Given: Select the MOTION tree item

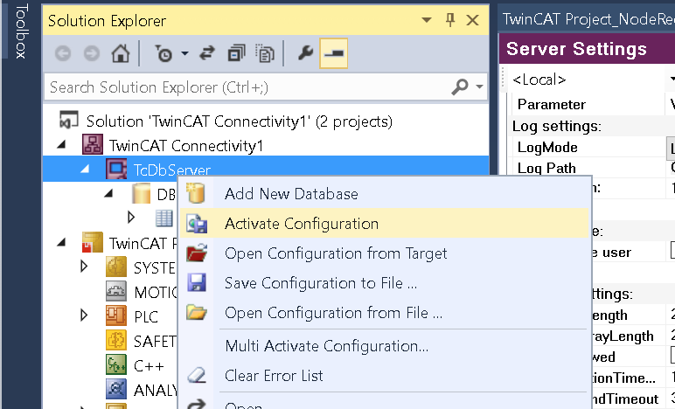Looking at the screenshot, I should click(x=156, y=293).
